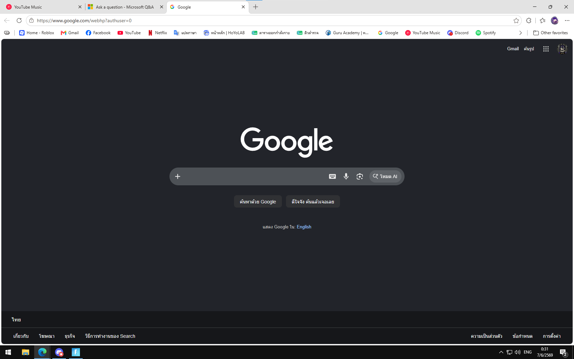This screenshot has height=359, width=574.
Task: Click the second footer link on the right
Action: 522,336
